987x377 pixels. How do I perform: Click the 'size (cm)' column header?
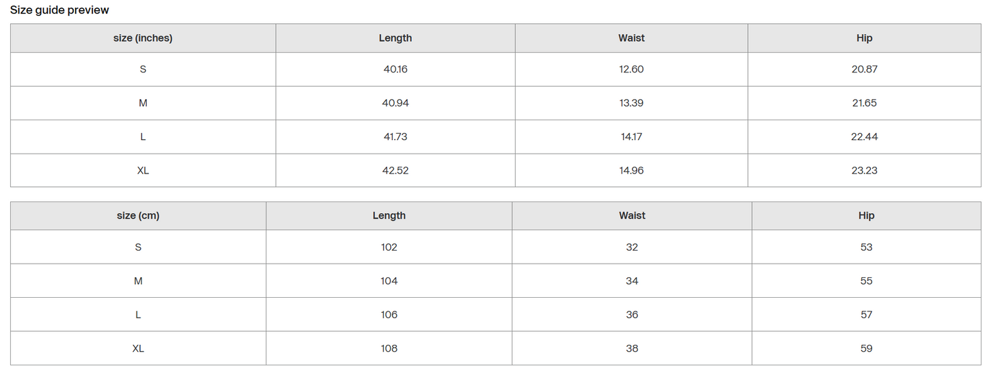(x=138, y=216)
